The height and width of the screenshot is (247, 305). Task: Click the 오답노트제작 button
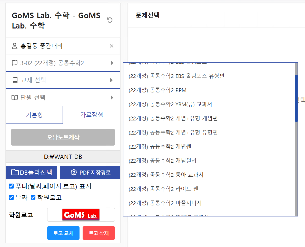pyautogui.click(x=63, y=137)
